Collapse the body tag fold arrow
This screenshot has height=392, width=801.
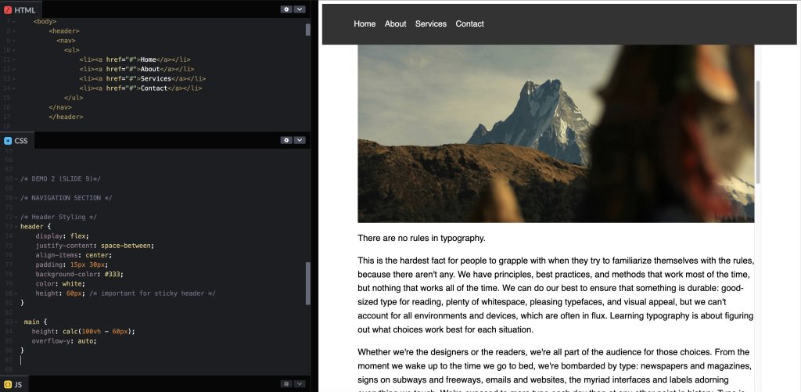pyautogui.click(x=14, y=21)
